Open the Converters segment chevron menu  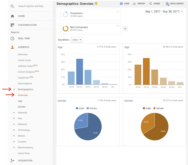pos(118,12)
